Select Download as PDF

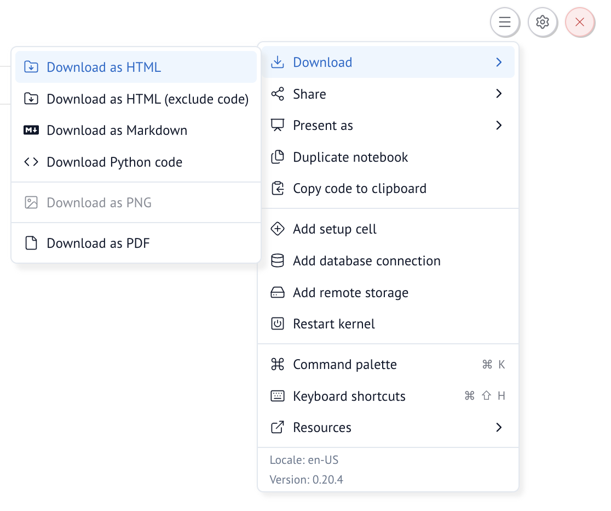tap(98, 243)
